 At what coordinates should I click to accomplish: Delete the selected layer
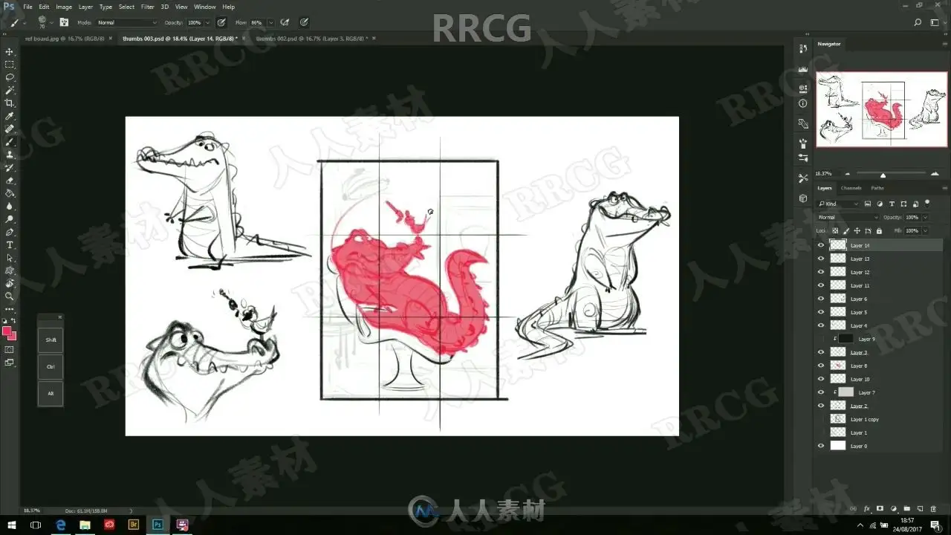tap(933, 509)
